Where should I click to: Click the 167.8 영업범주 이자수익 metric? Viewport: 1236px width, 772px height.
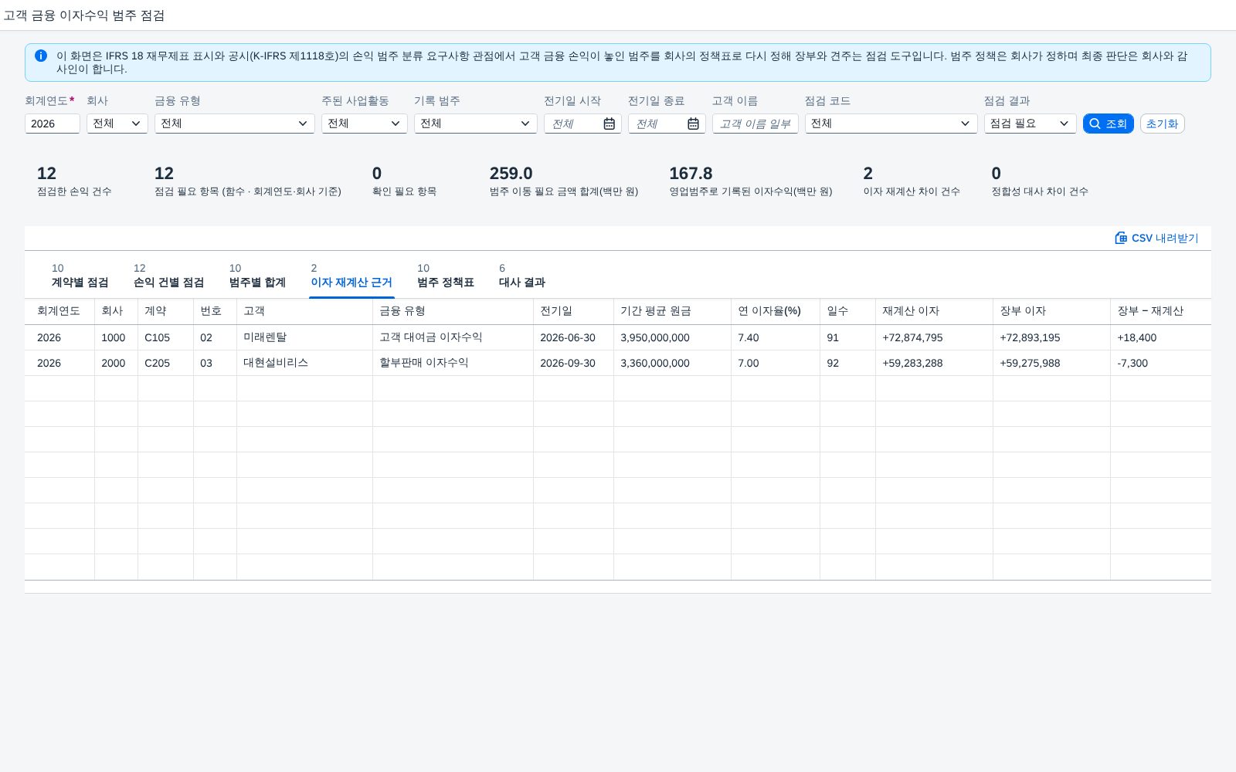pyautogui.click(x=751, y=181)
